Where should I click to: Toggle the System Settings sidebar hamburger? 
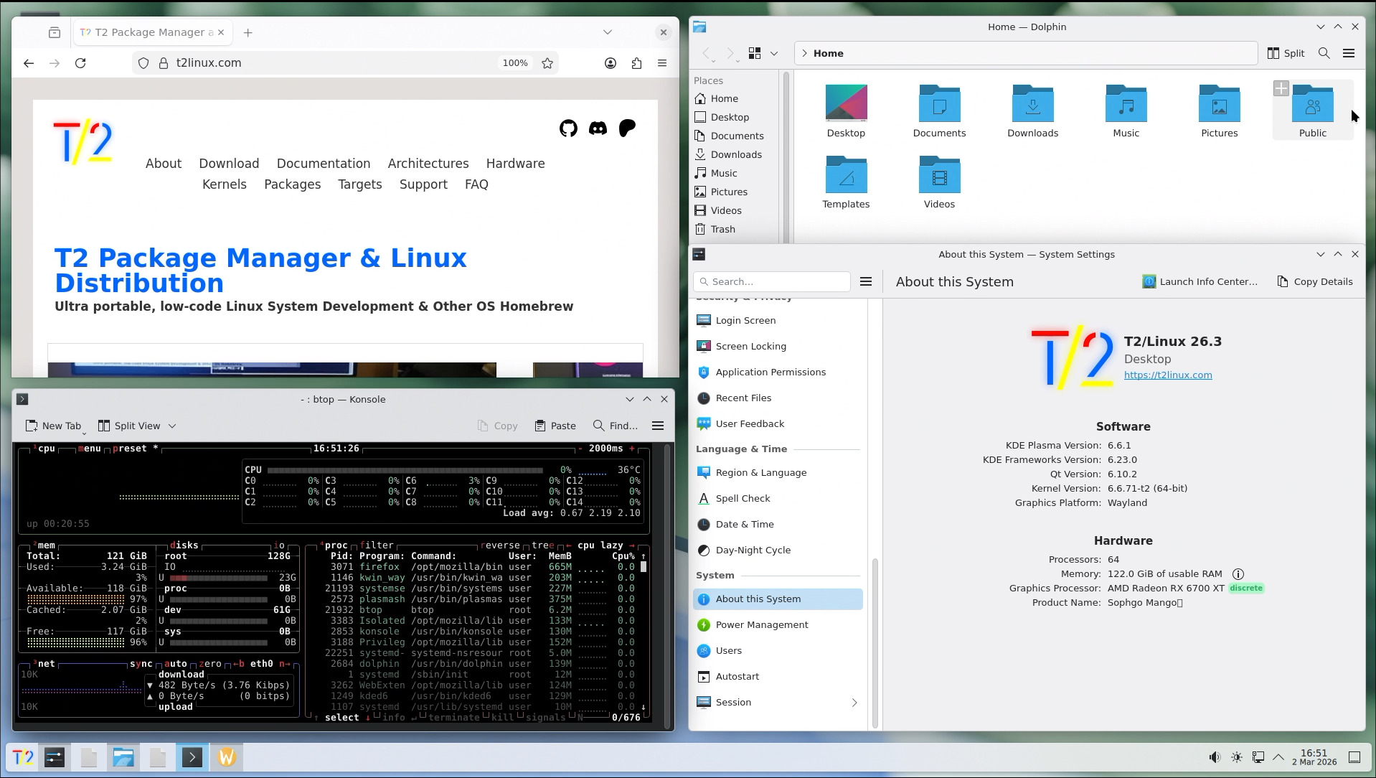pos(866,281)
